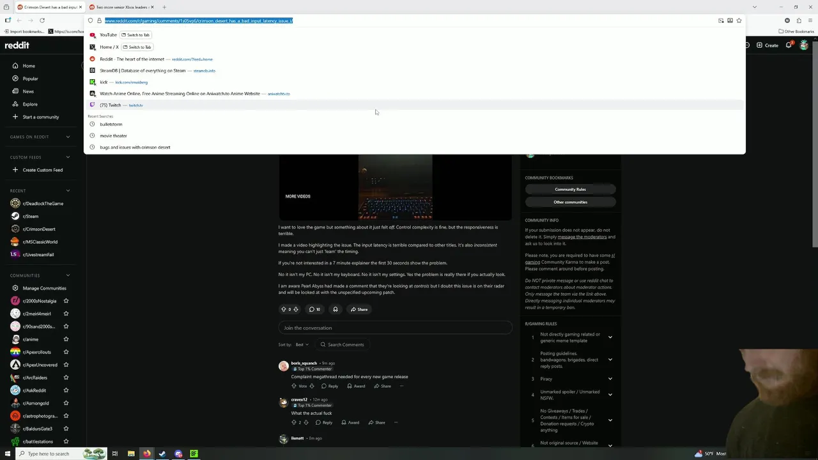The height and width of the screenshot is (460, 818).
Task: Open the Sort by Best dropdown
Action: (302, 344)
